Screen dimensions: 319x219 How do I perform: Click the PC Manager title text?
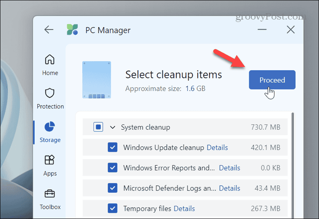pos(108,30)
